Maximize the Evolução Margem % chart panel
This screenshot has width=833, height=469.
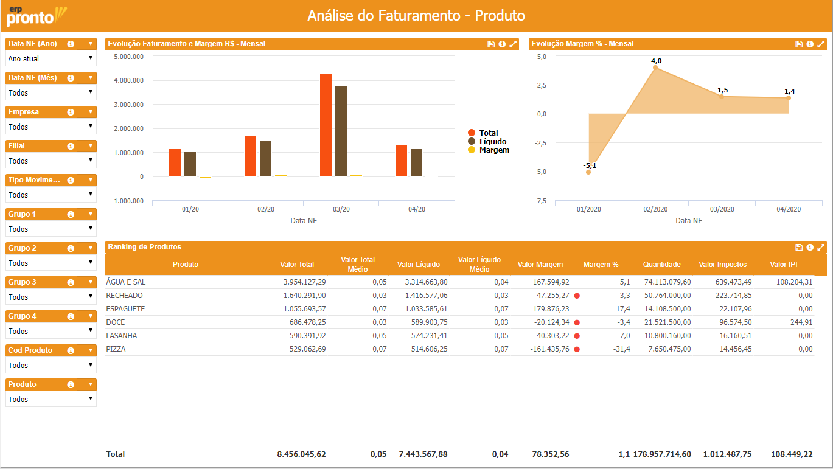click(821, 44)
